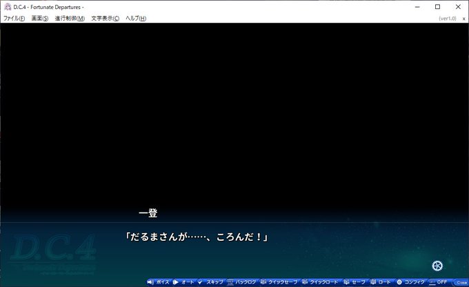
Task: Open the 文字表示(C) menu
Action: (x=105, y=18)
